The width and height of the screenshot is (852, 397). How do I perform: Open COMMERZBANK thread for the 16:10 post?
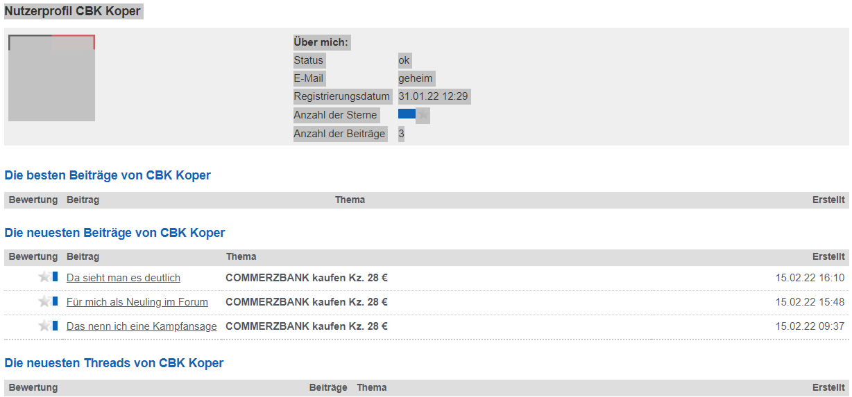(x=307, y=278)
